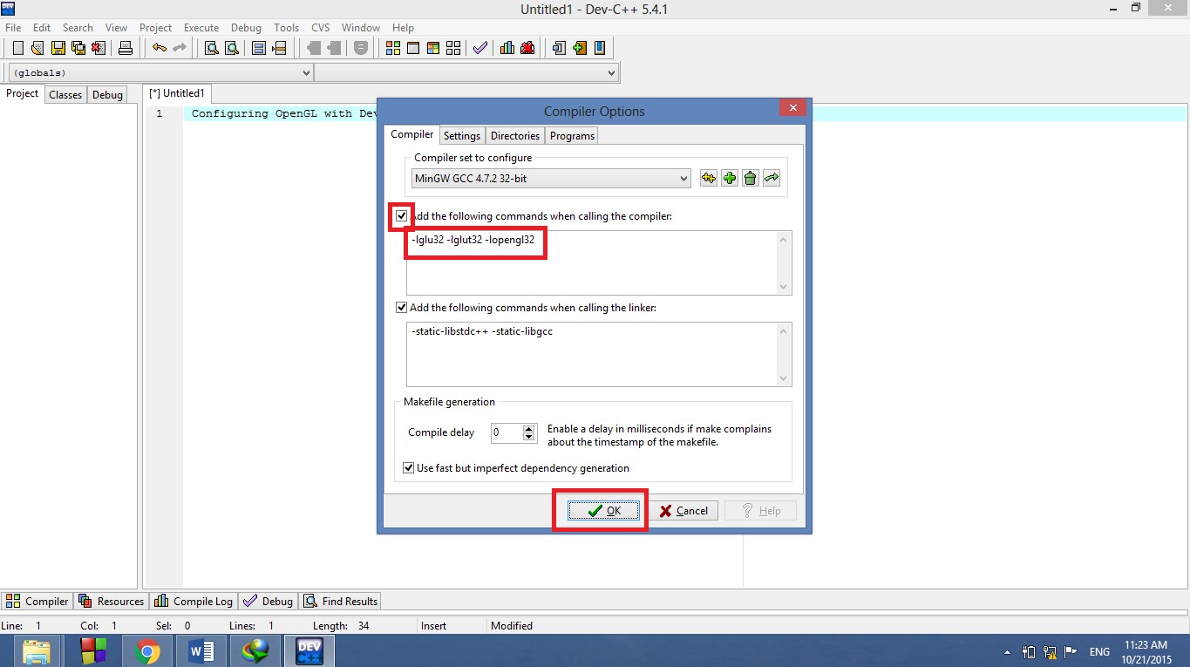Click the Debug checkmark toolbar icon
Viewport: 1190px width, 667px height.
point(479,48)
